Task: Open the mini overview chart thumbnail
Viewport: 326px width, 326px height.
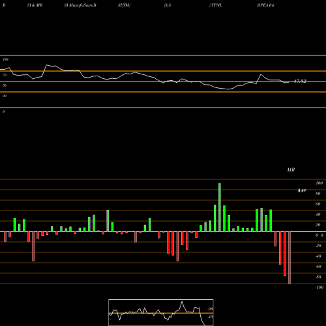Action: pos(161,312)
